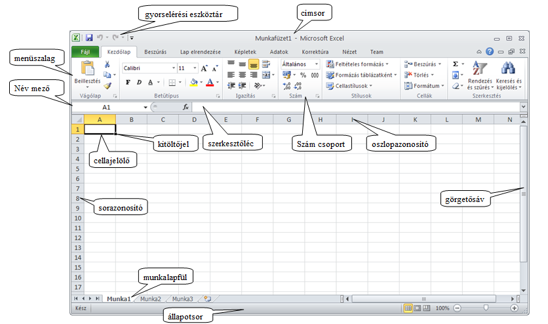This screenshot has height=324, width=548.
Task: Open the Calibri font name dropdown
Action: tap(173, 68)
